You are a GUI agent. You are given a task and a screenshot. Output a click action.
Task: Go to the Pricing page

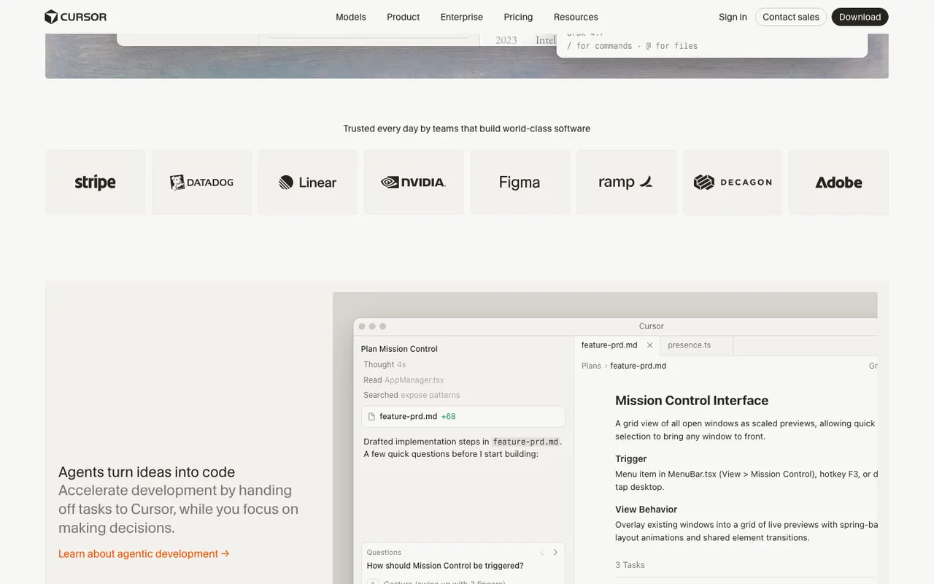(518, 17)
